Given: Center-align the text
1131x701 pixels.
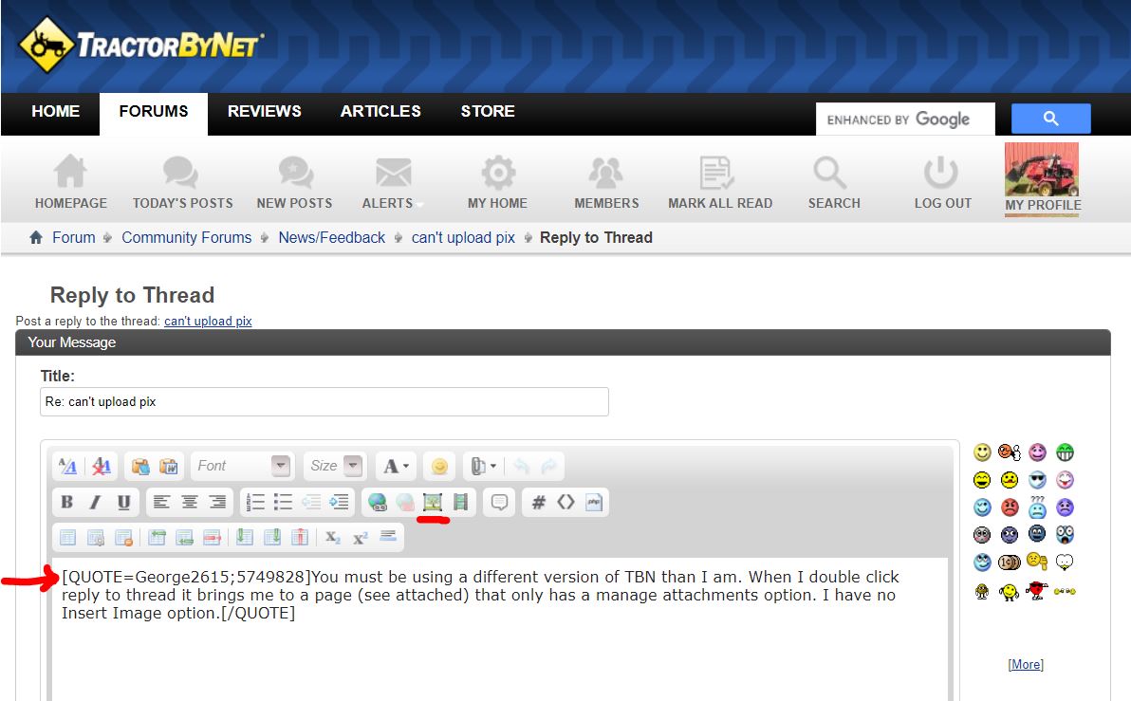Looking at the screenshot, I should (x=190, y=502).
